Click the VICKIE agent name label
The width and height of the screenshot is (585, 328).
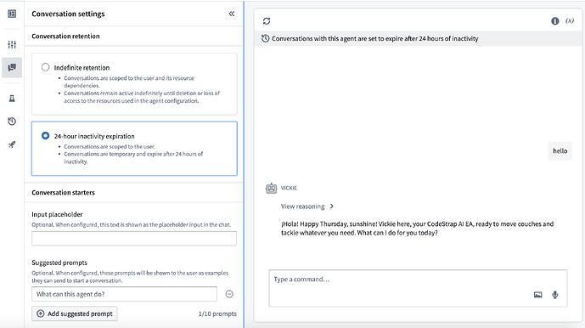290,188
